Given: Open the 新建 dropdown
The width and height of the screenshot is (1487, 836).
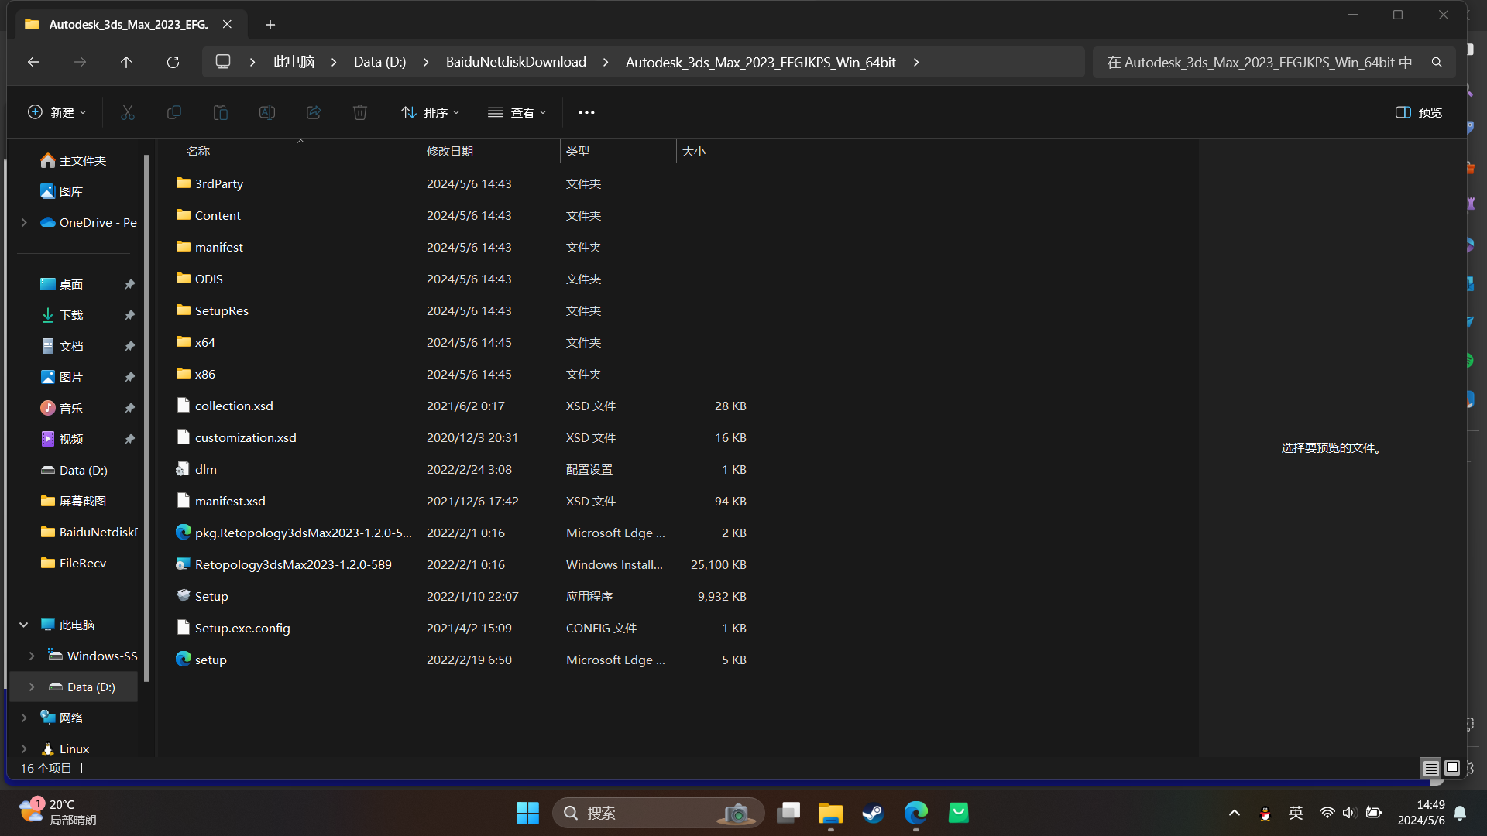Looking at the screenshot, I should click(57, 112).
